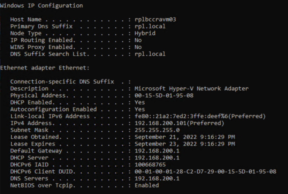Click the IPv4 address 192.168.200.101

tap(160, 123)
